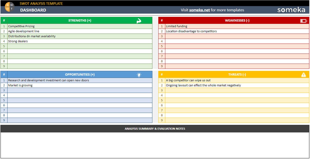
Task: Click the lightbulb icon on Opportunities header
Action: tap(139, 74)
